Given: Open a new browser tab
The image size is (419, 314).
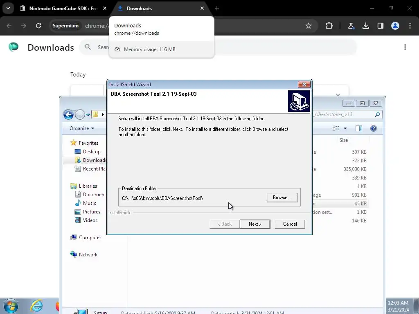Looking at the screenshot, I should [217, 8].
